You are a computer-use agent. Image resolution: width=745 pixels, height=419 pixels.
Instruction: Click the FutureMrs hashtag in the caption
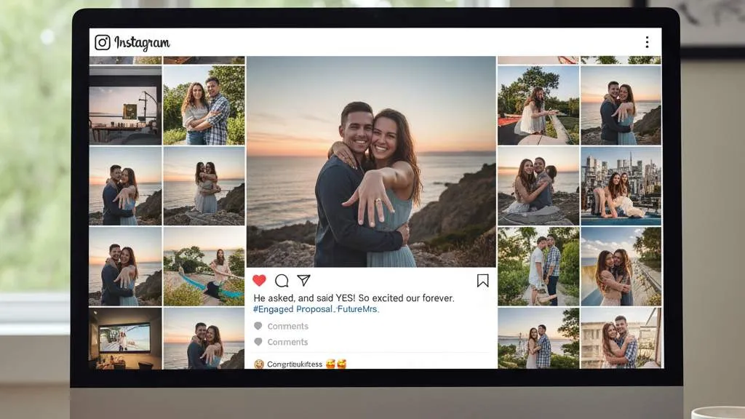[x=358, y=309]
